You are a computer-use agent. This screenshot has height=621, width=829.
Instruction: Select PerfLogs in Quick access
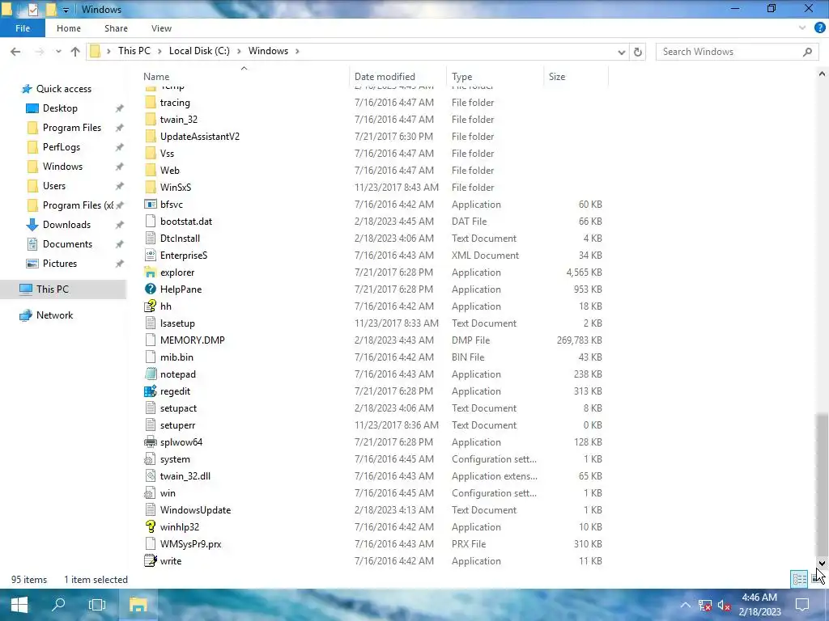pos(62,147)
